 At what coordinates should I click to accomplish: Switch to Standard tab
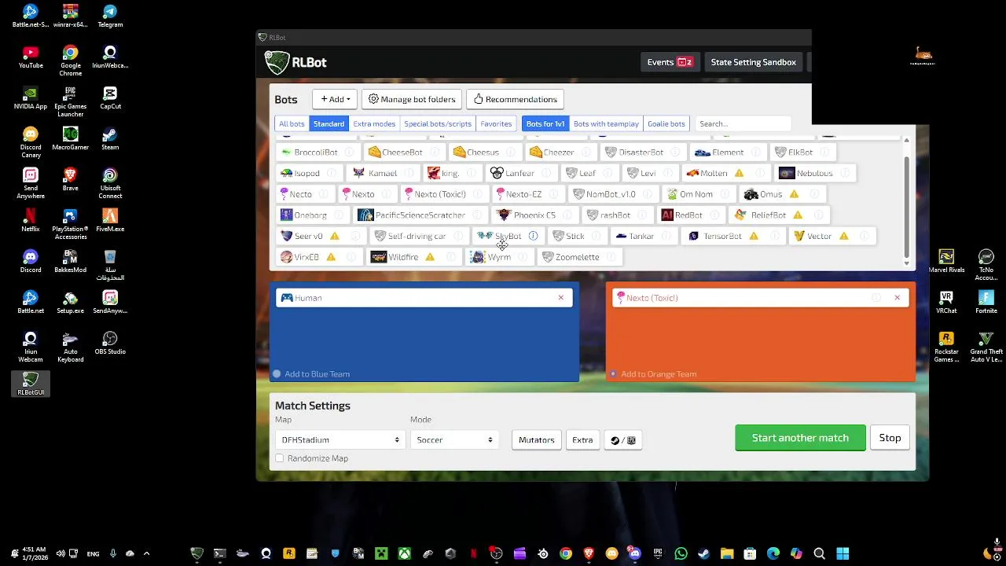click(x=329, y=124)
